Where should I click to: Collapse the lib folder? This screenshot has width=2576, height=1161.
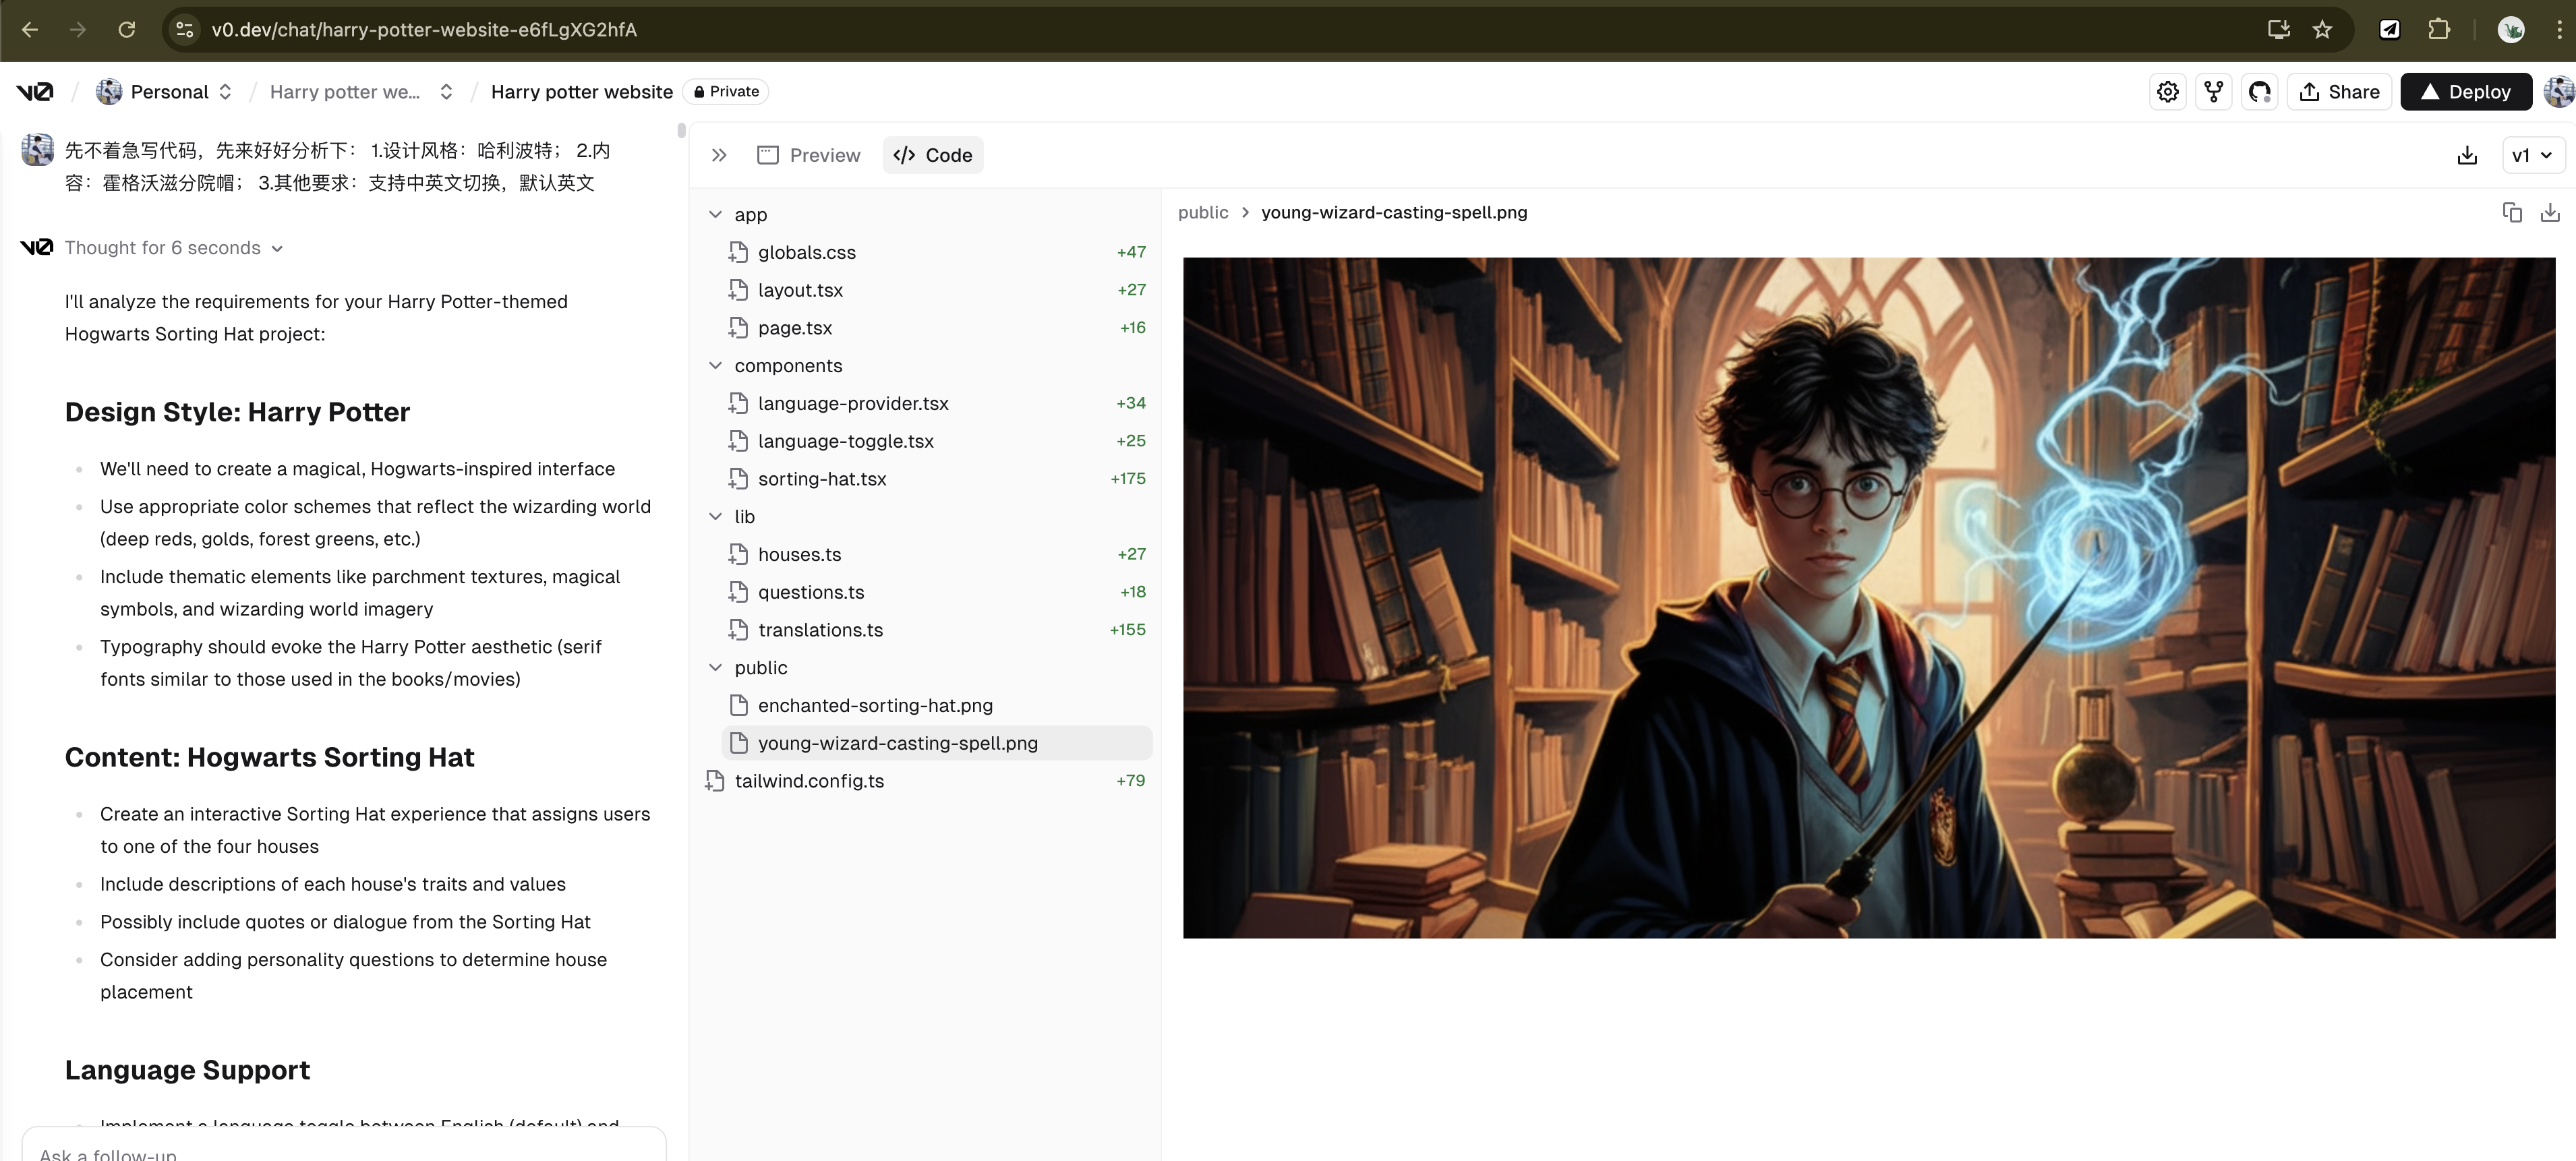click(x=731, y=517)
